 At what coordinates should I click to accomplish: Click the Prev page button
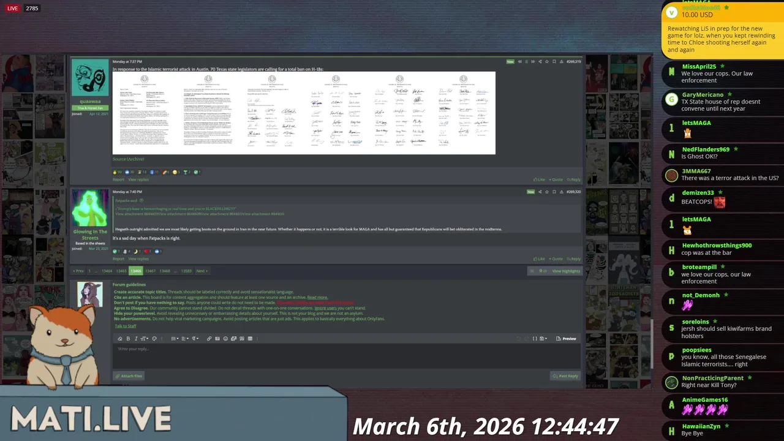click(78, 271)
